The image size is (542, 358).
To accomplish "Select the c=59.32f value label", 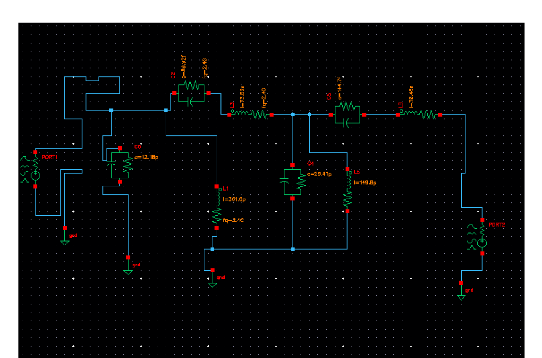I will pos(184,67).
